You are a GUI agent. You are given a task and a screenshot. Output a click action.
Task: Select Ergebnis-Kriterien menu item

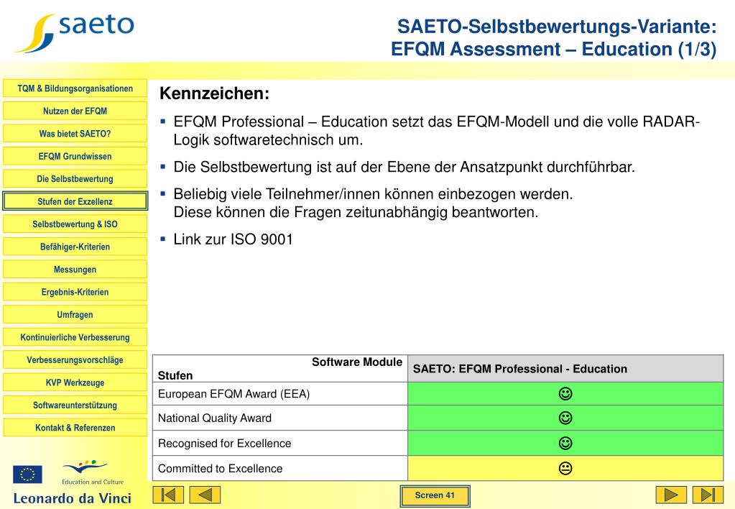[75, 292]
